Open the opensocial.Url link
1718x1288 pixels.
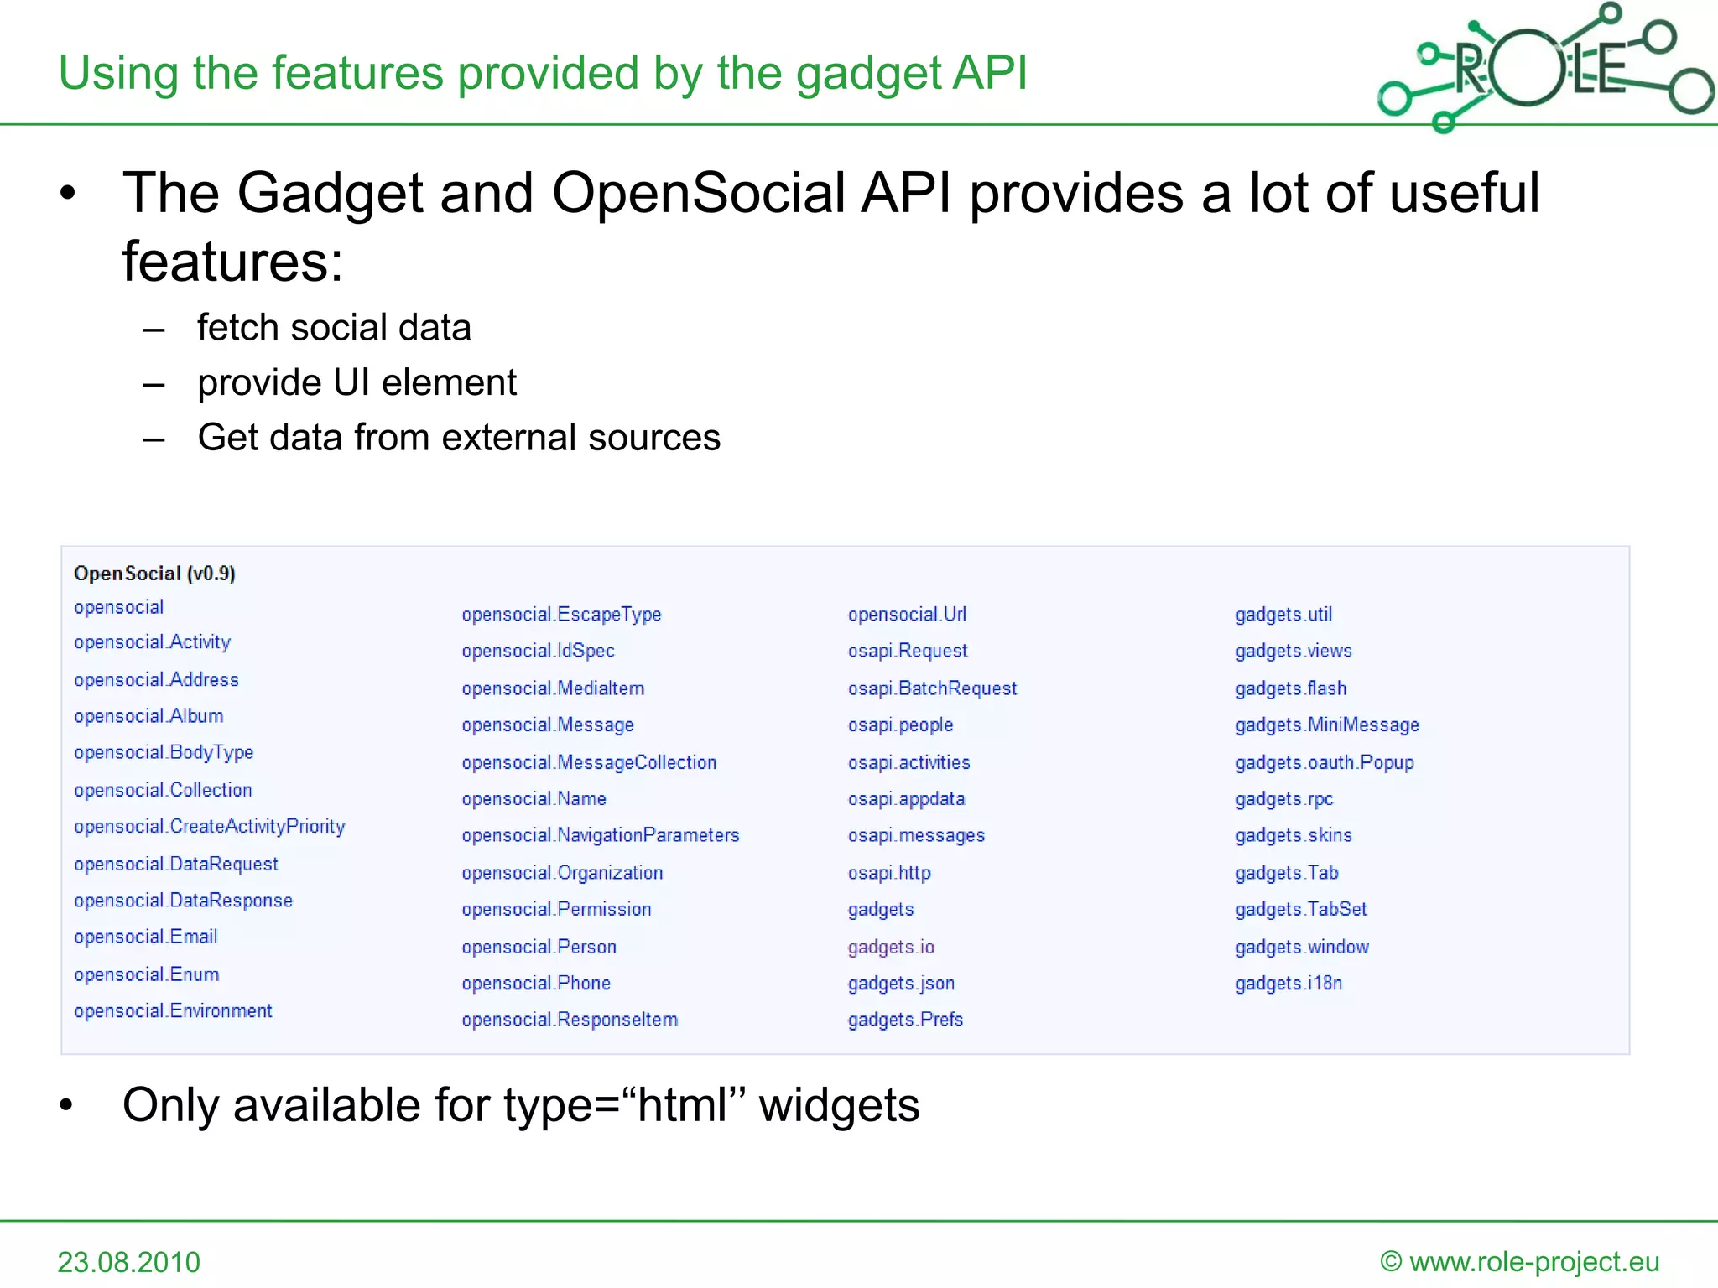[907, 615]
